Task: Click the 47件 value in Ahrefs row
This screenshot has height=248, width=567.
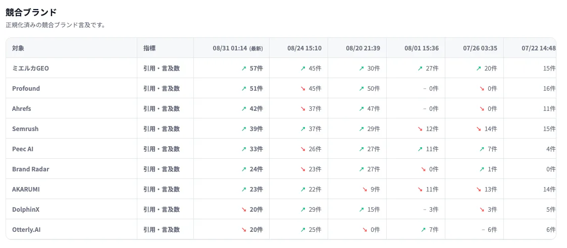Action: (374, 109)
